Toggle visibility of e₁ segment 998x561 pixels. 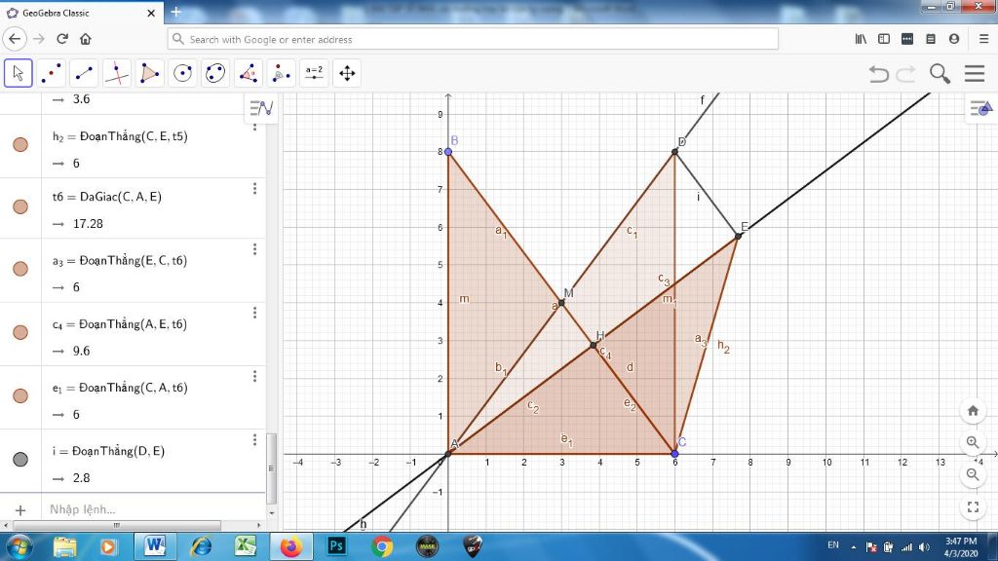pos(20,395)
